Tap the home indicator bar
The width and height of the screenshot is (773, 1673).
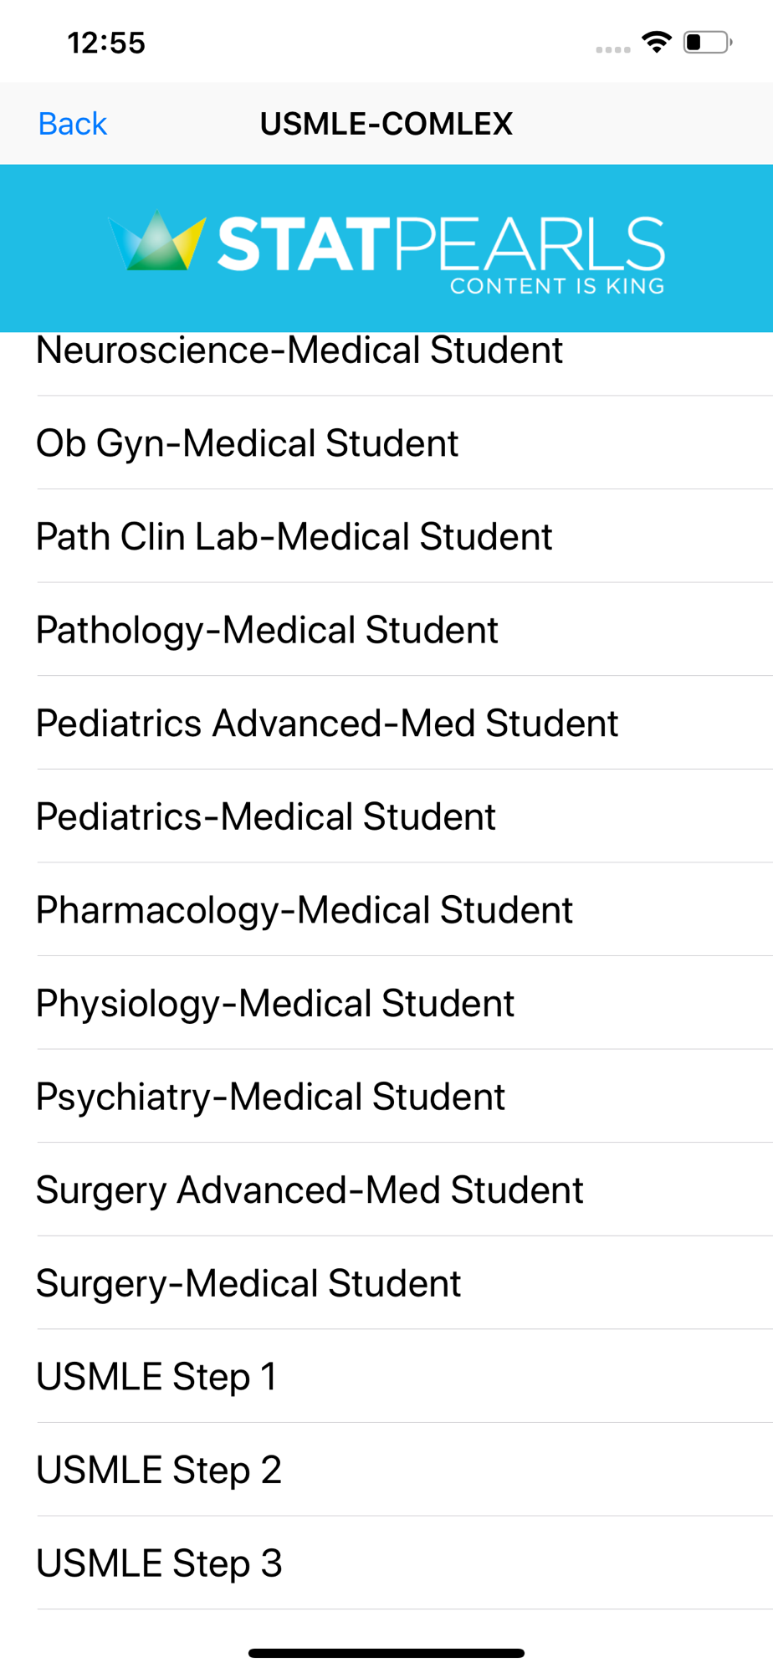pyautogui.click(x=386, y=1653)
